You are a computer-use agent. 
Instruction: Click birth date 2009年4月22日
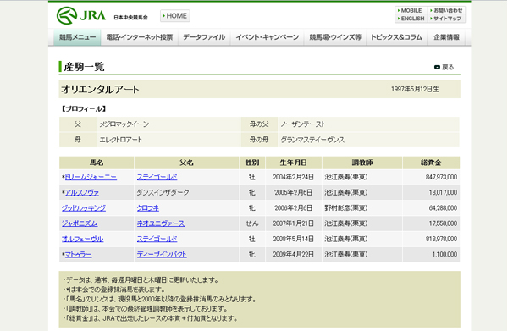pyautogui.click(x=293, y=255)
